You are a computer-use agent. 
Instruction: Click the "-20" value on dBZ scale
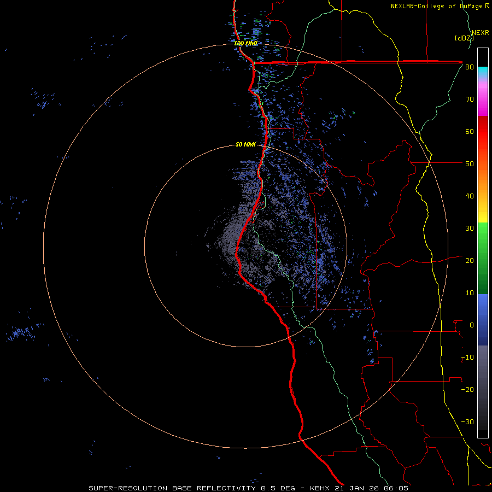[467, 389]
